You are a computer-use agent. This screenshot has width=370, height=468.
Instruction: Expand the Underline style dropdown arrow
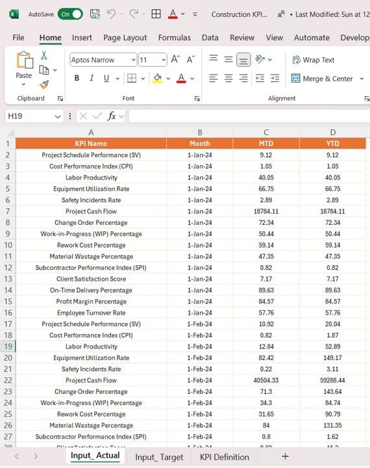click(117, 79)
